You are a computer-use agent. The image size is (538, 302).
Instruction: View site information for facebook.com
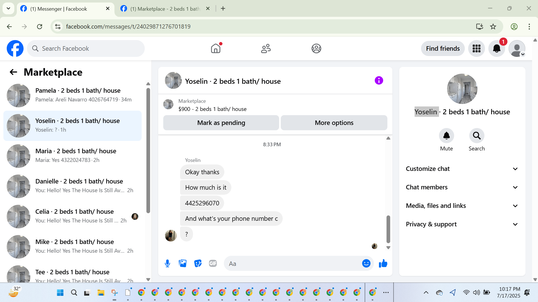tap(58, 27)
